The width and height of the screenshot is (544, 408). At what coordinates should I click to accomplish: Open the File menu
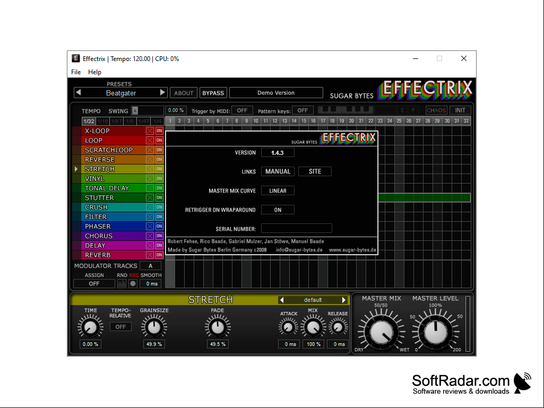coord(76,72)
